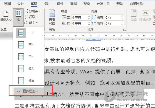Click the ruler at mark 20
The width and height of the screenshot is (155, 108).
pos(90,36)
